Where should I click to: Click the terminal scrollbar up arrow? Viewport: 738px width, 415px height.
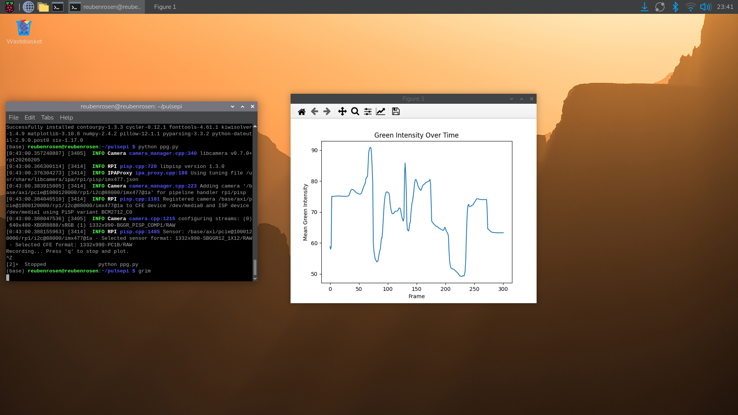coord(255,126)
